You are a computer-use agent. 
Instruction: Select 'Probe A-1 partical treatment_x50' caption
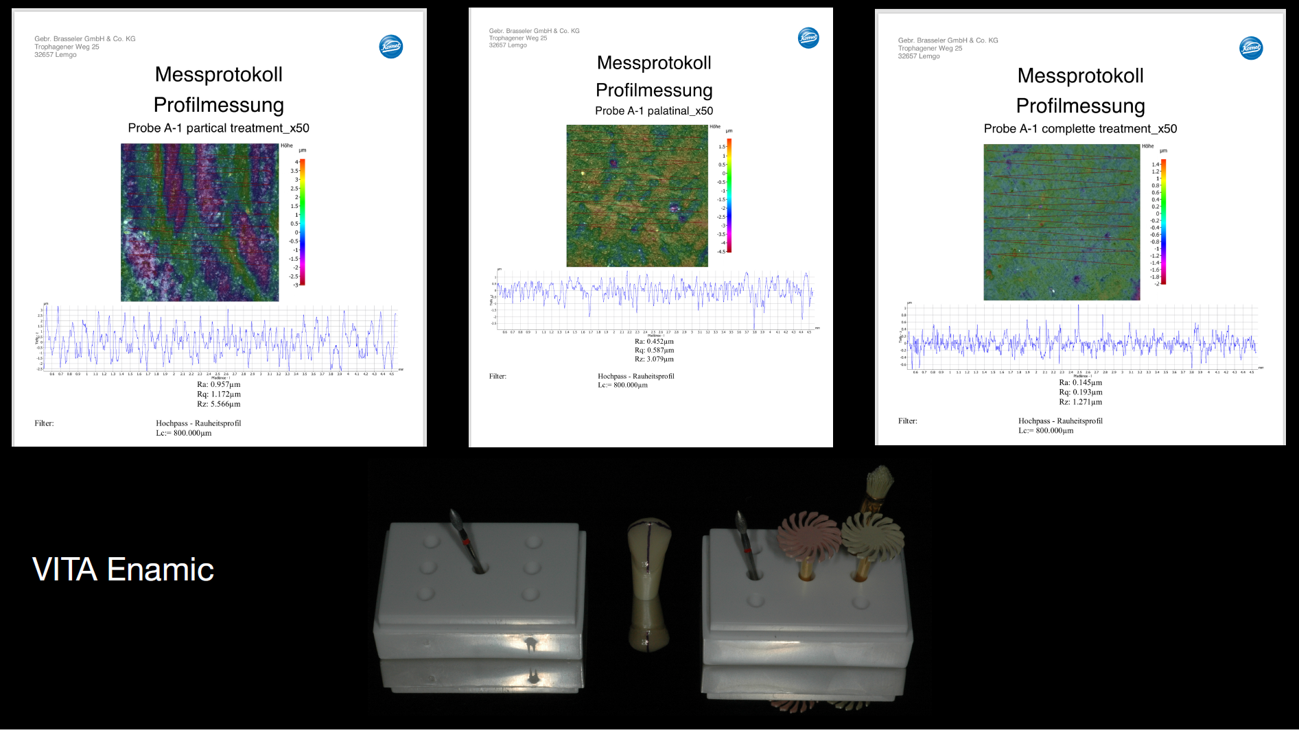pos(219,128)
